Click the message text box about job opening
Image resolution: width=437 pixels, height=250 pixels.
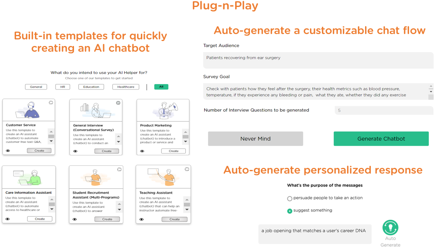pos(314,234)
